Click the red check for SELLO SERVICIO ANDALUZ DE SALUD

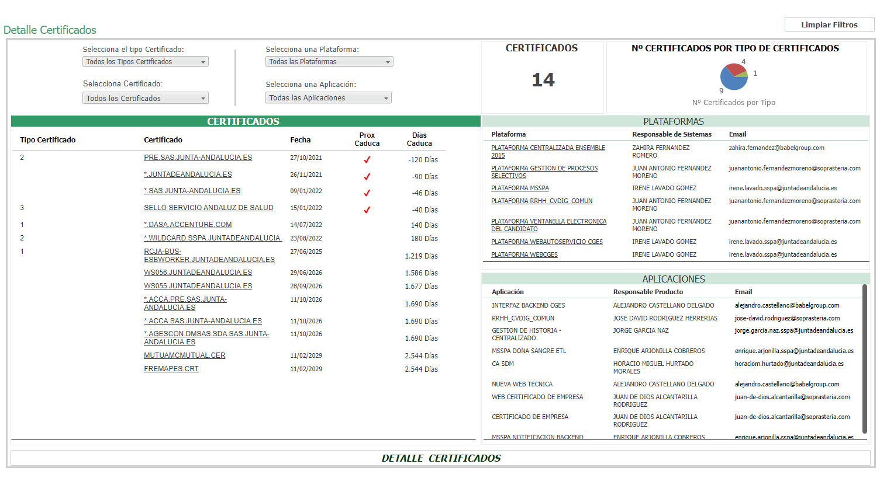click(x=367, y=210)
